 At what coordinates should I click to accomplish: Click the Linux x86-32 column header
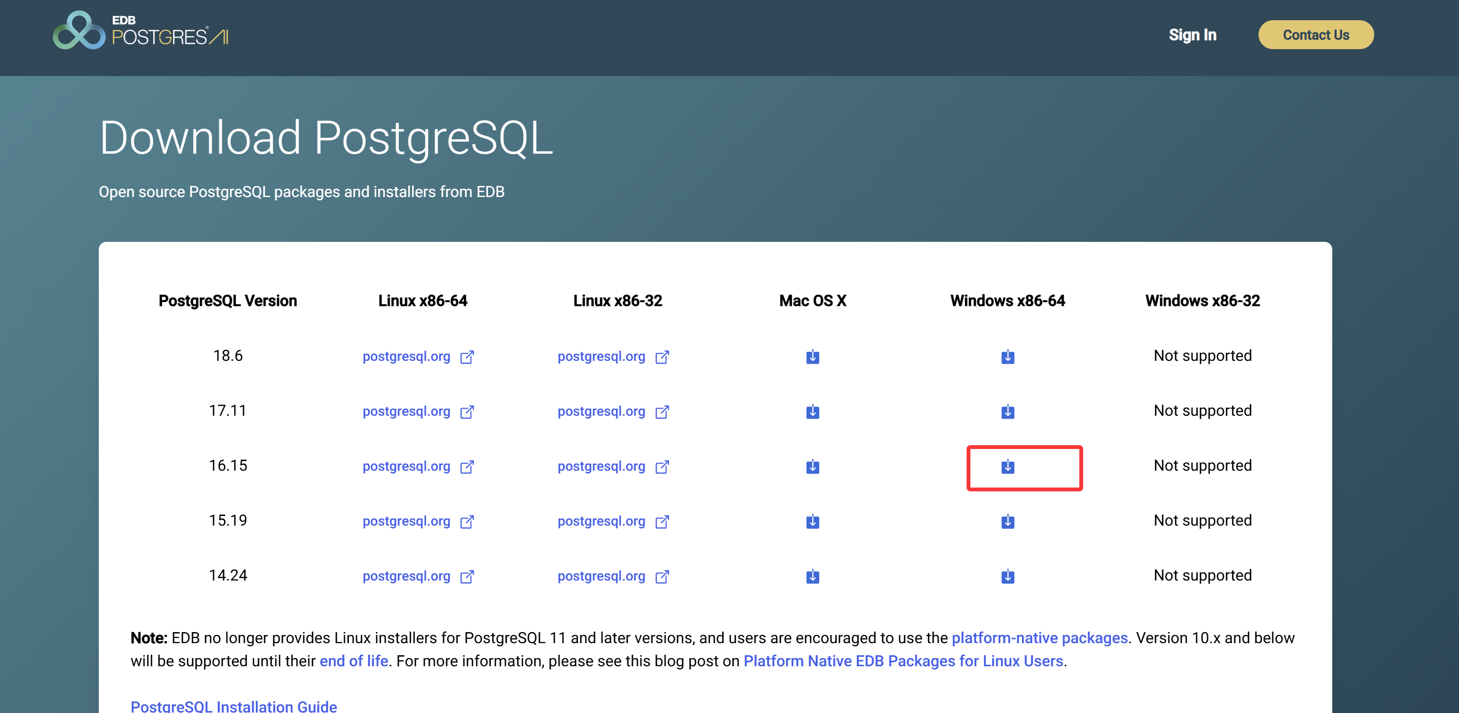click(617, 301)
